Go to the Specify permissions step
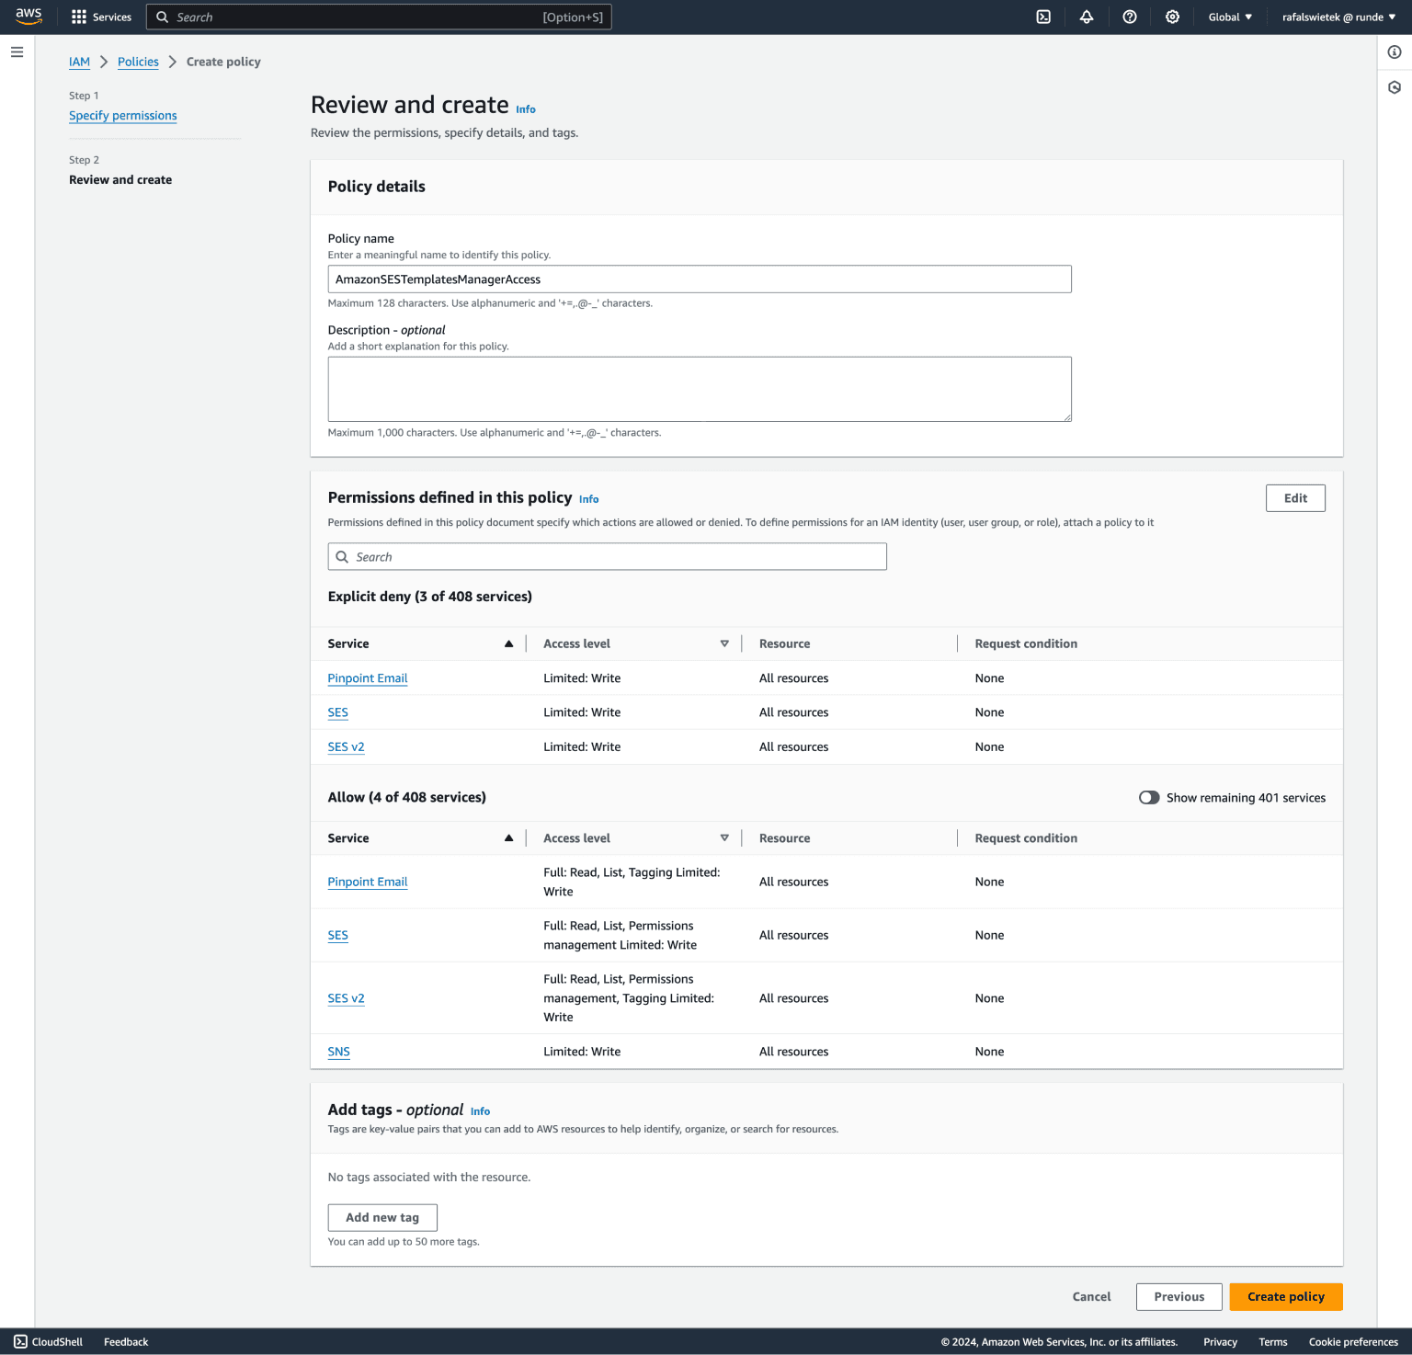Viewport: 1412px width, 1355px height. 122,115
